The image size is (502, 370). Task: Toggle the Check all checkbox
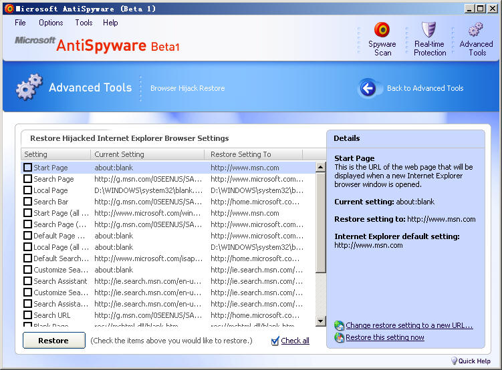coord(275,341)
